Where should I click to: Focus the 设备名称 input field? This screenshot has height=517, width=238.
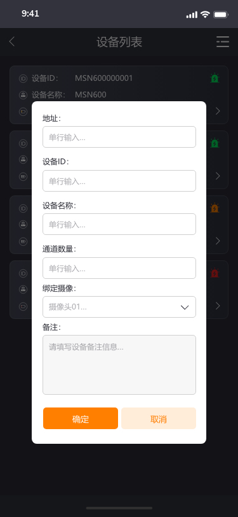coord(119,224)
